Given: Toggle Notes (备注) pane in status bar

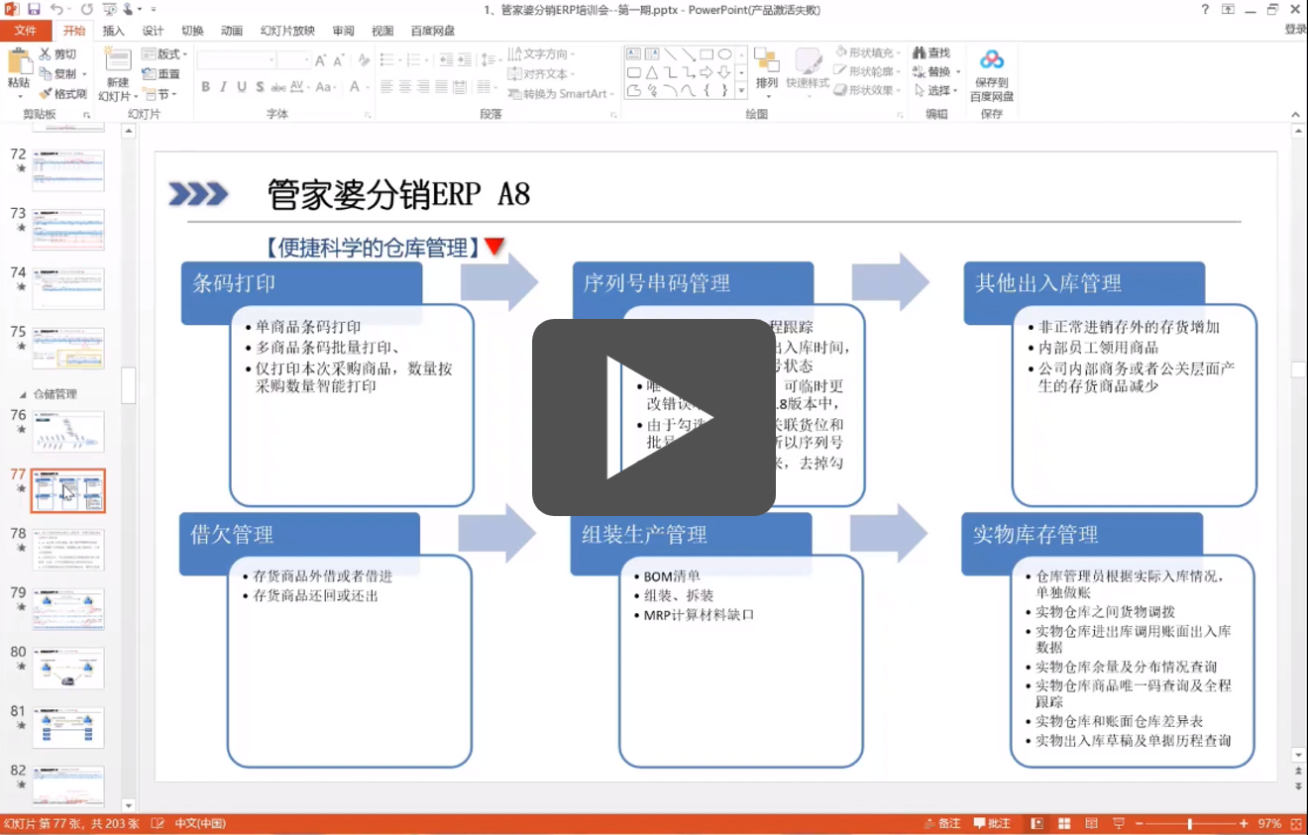Looking at the screenshot, I should (941, 824).
